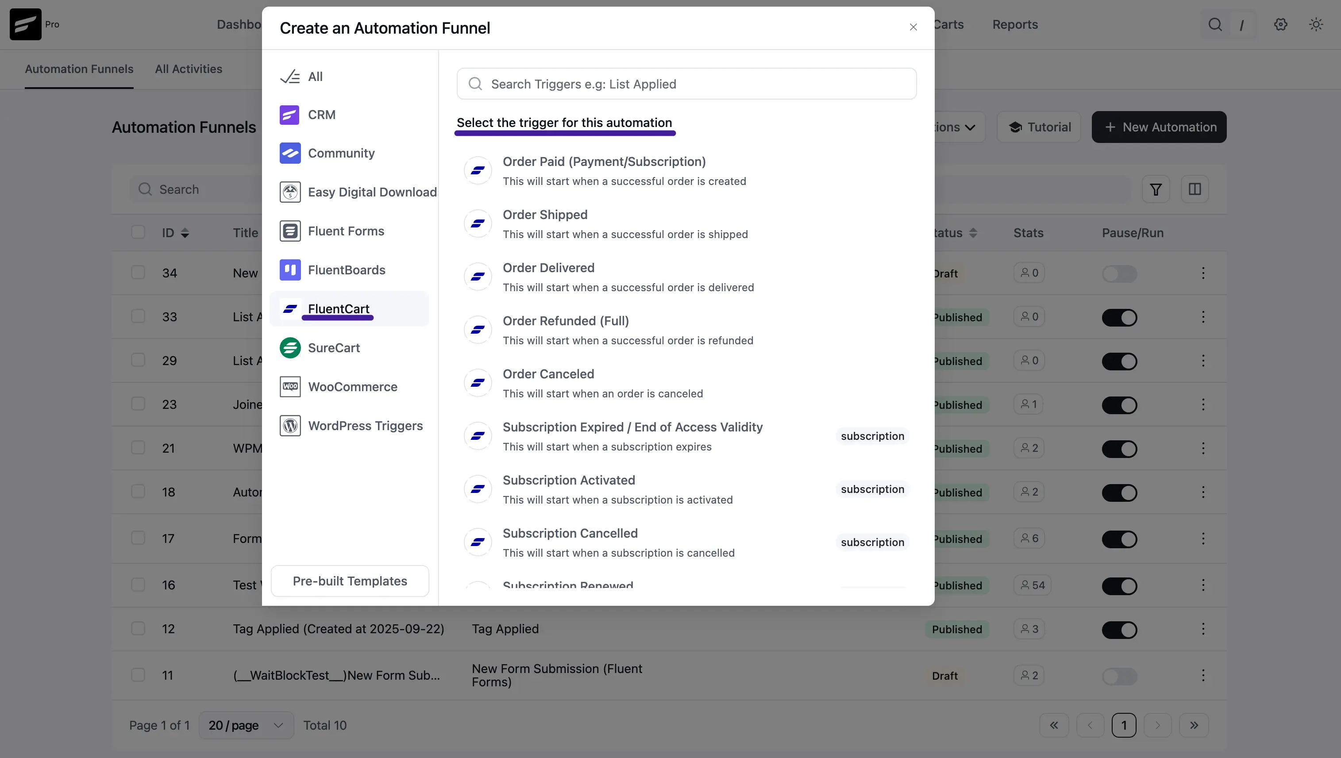Screen dimensions: 1341x758
Task: Click the Order Shipped trigger icon
Action: (478, 223)
